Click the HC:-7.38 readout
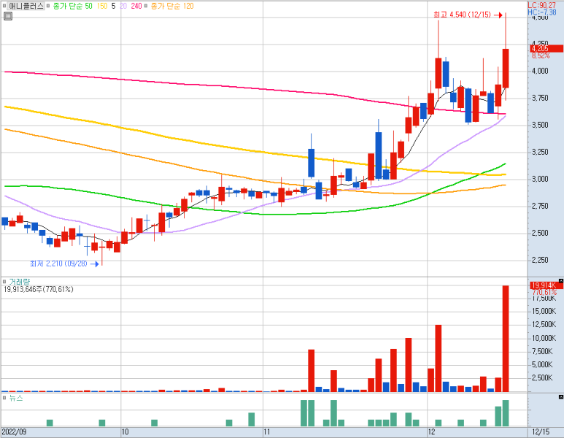This screenshot has width=564, height=438. [541, 12]
